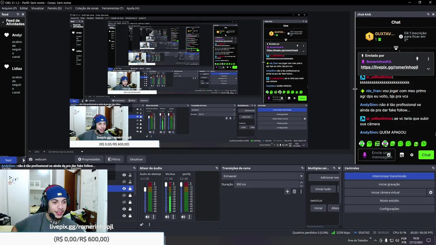
Task: Open the Coleção de cenas menu
Action: click(x=88, y=8)
